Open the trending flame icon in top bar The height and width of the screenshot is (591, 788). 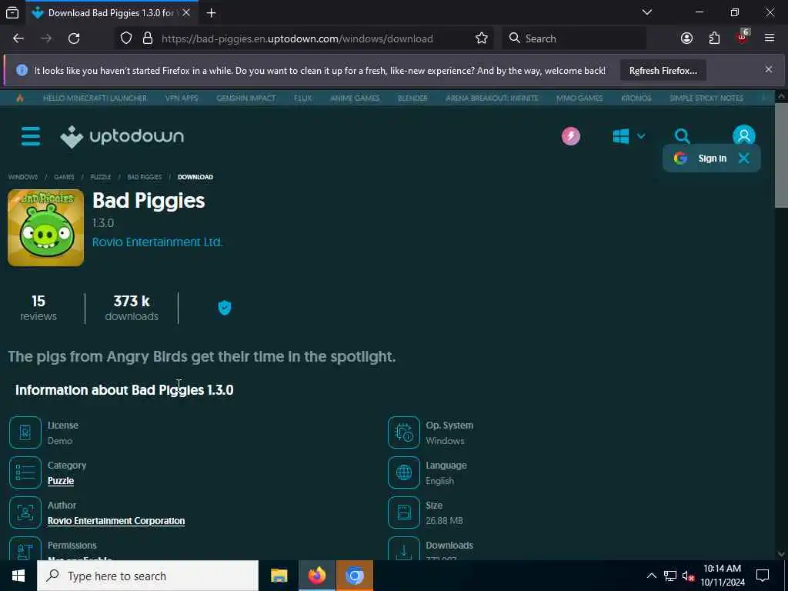point(19,98)
